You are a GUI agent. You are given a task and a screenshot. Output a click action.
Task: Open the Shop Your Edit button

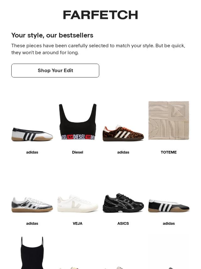point(55,71)
